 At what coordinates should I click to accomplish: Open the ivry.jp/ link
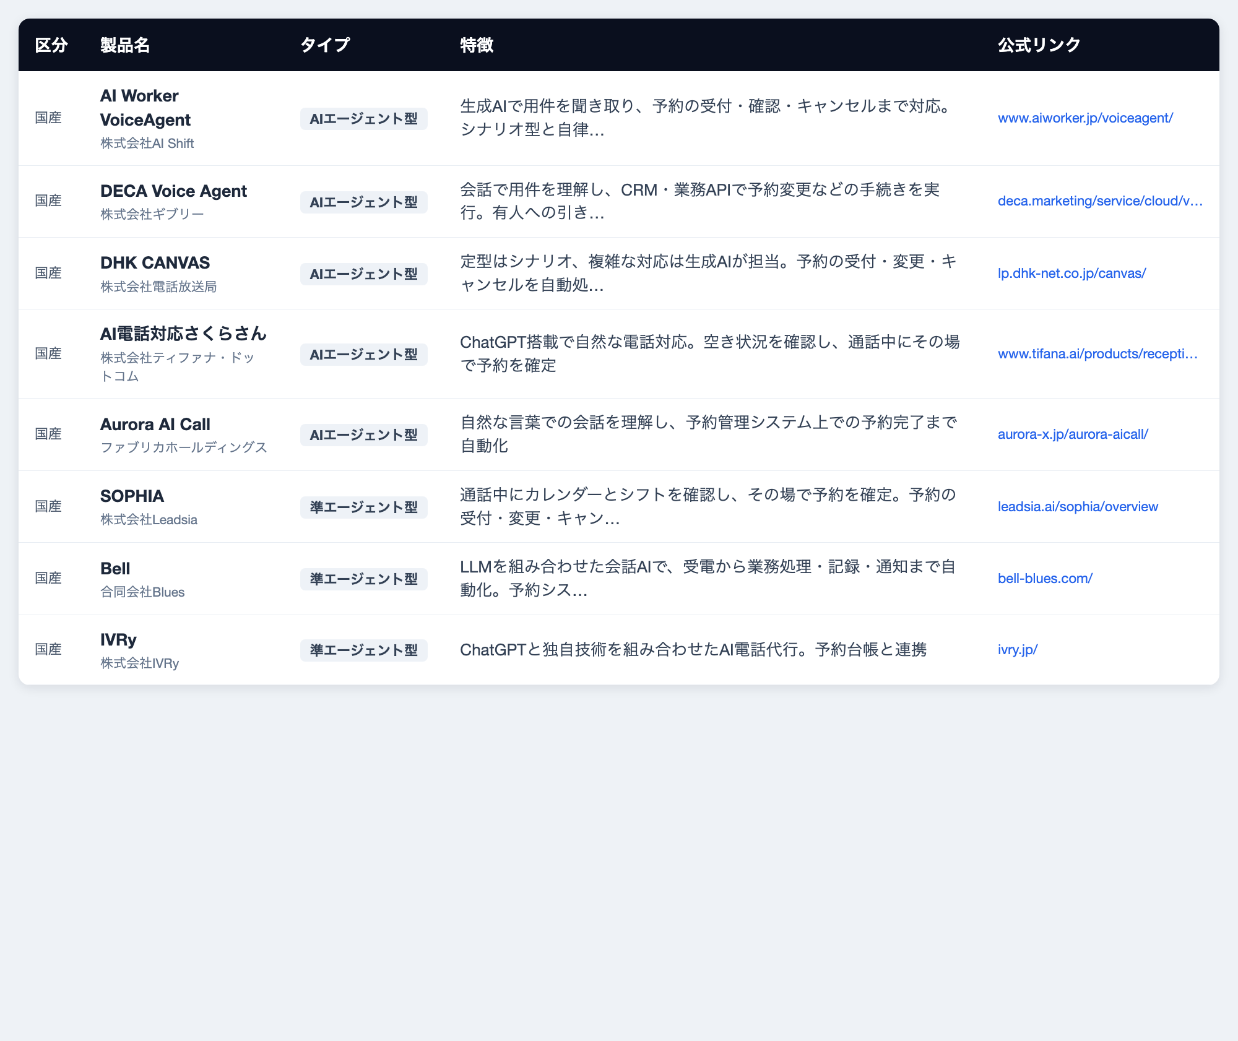(1018, 650)
